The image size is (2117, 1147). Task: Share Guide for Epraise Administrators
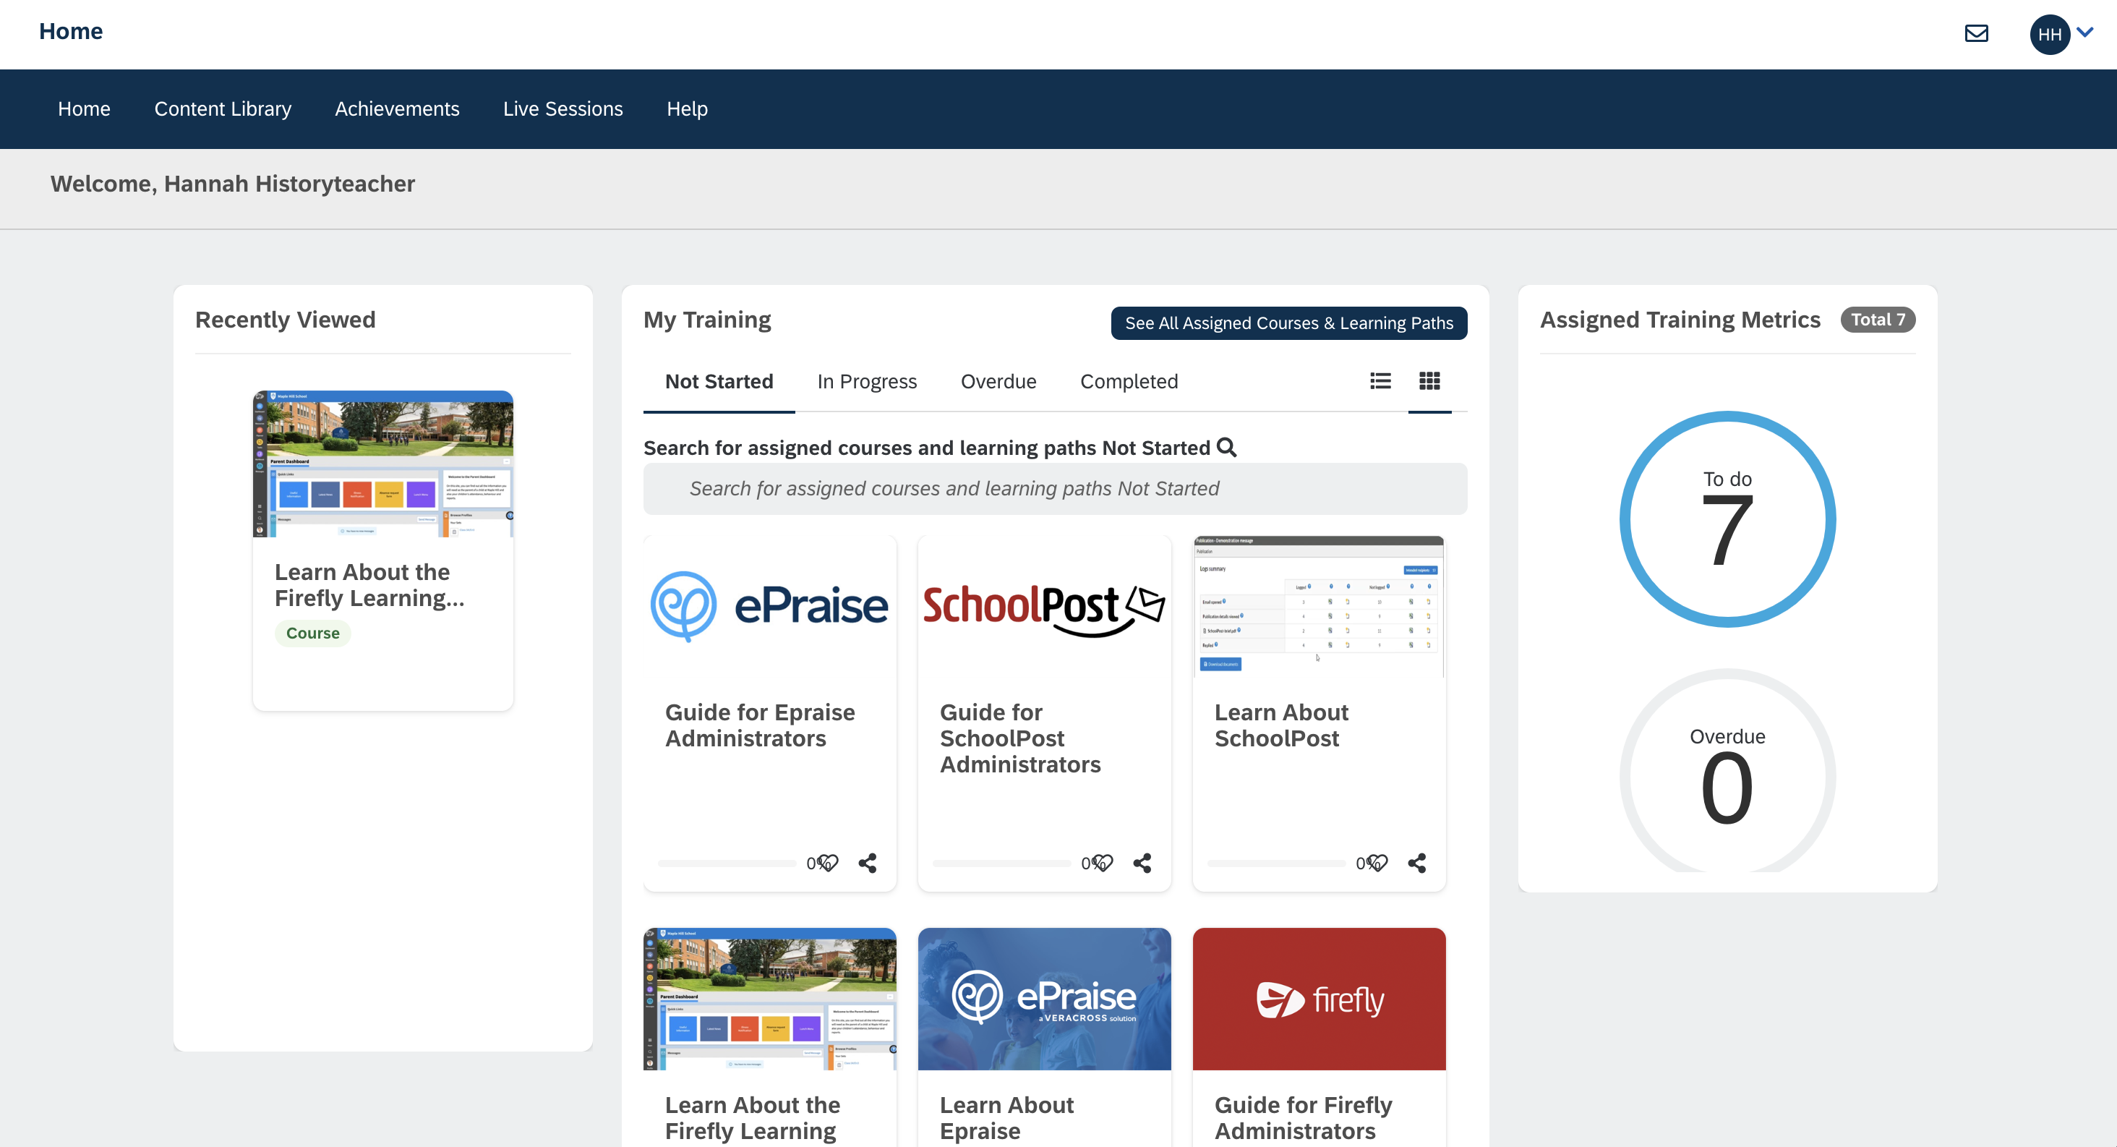pos(867,863)
